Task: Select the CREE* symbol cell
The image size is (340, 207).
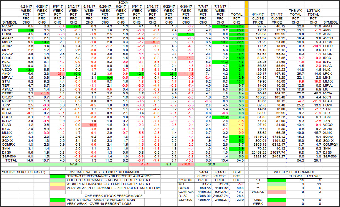Action: (10, 94)
